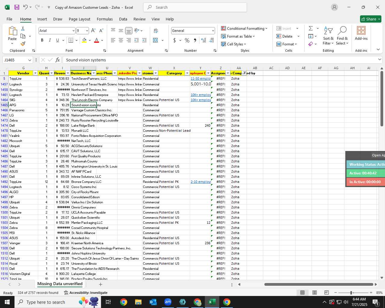Screen dimensions: 385x308
Task: Apply Accounting Number Format dollar sign
Action: 174,40
